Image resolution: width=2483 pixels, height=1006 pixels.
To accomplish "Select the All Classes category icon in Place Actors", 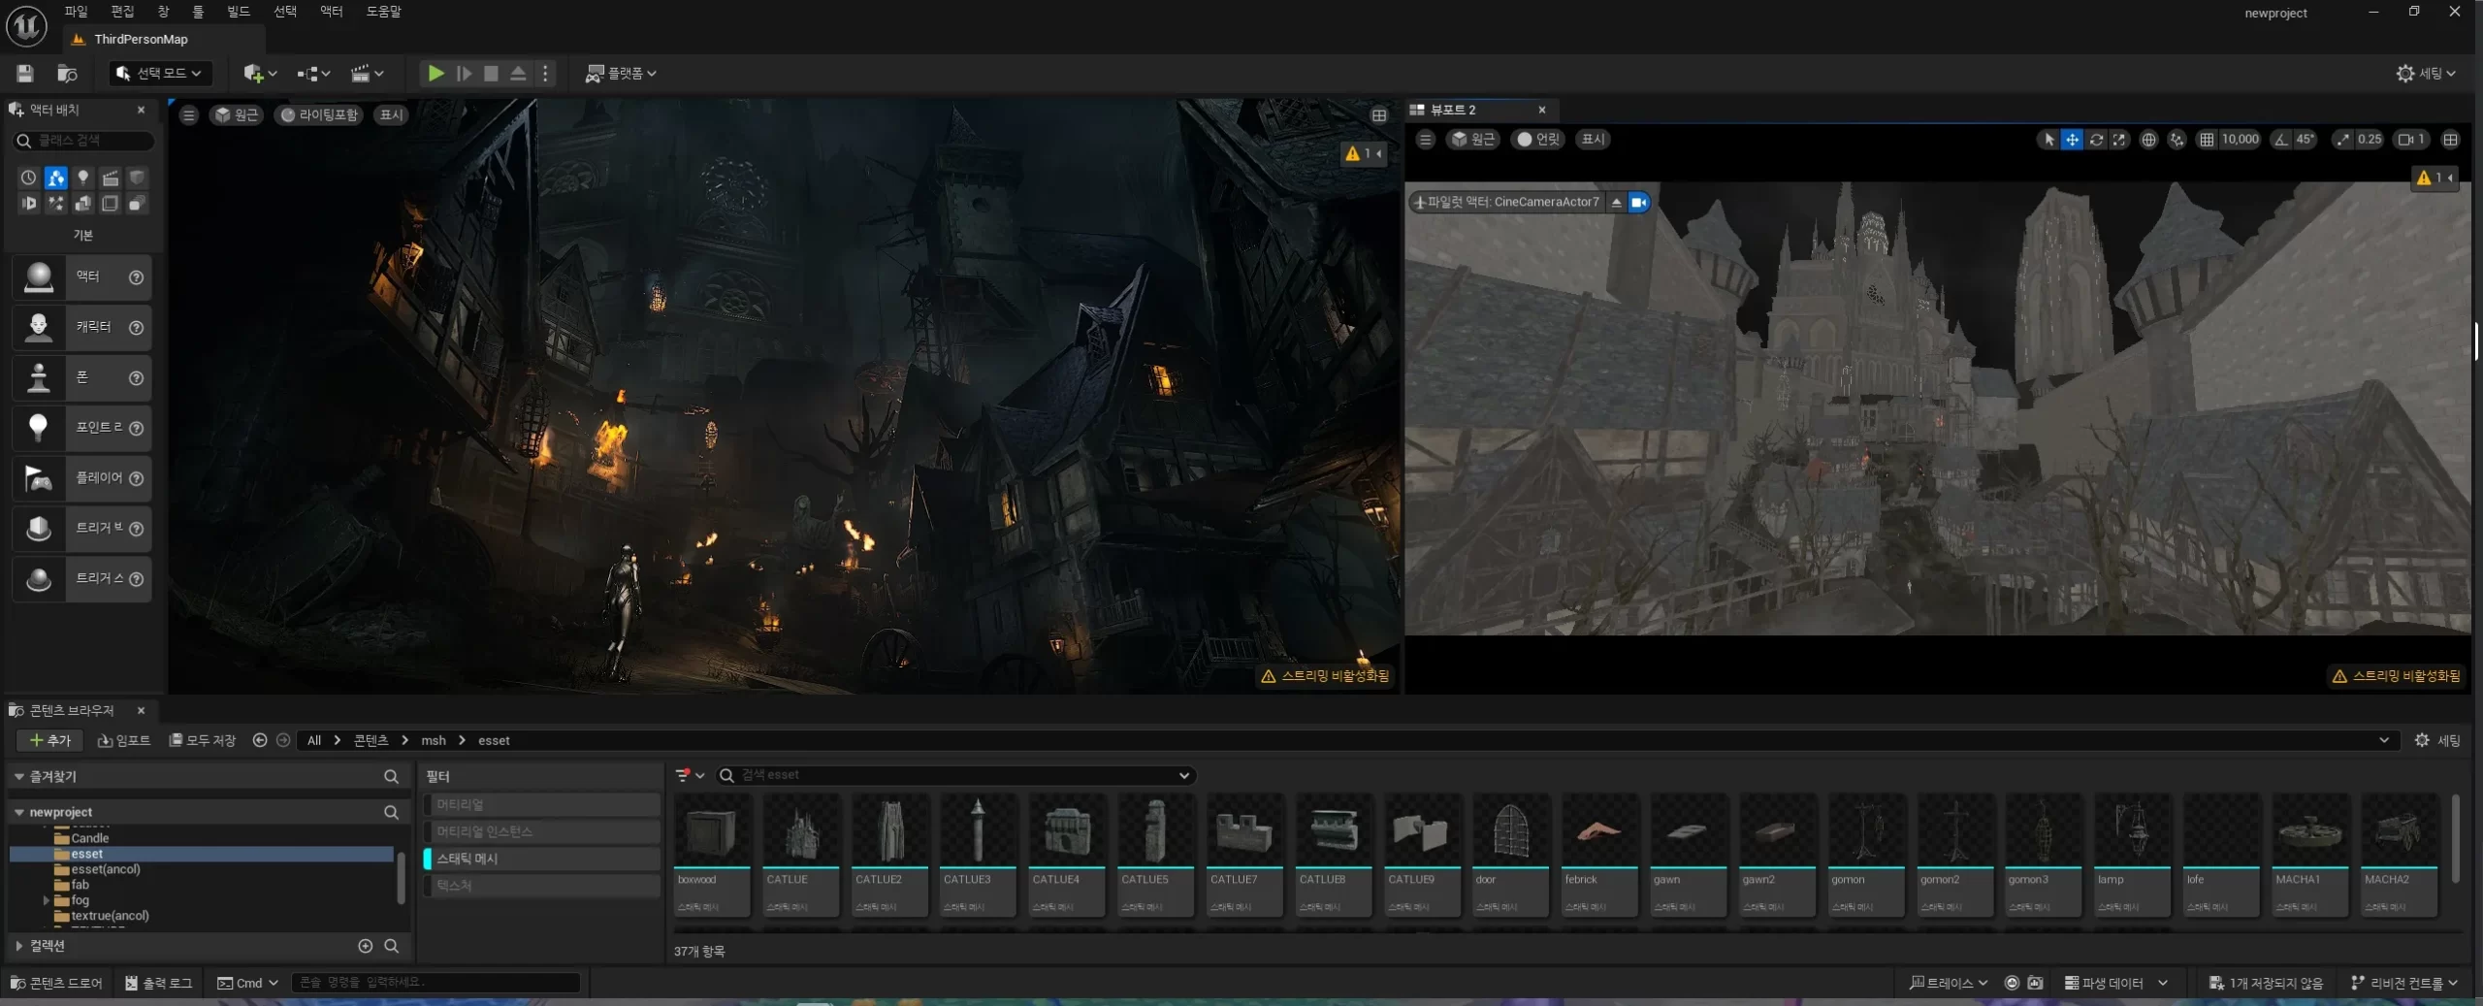I will pos(138,204).
